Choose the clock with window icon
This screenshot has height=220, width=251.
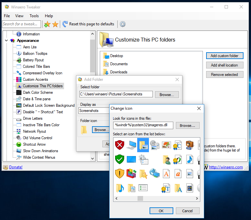pyautogui.click(x=155, y=145)
